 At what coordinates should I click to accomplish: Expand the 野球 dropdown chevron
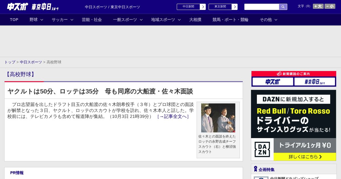[42, 20]
